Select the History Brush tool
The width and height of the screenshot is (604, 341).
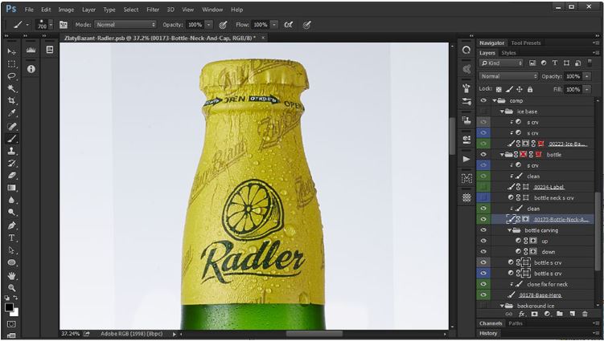11,163
